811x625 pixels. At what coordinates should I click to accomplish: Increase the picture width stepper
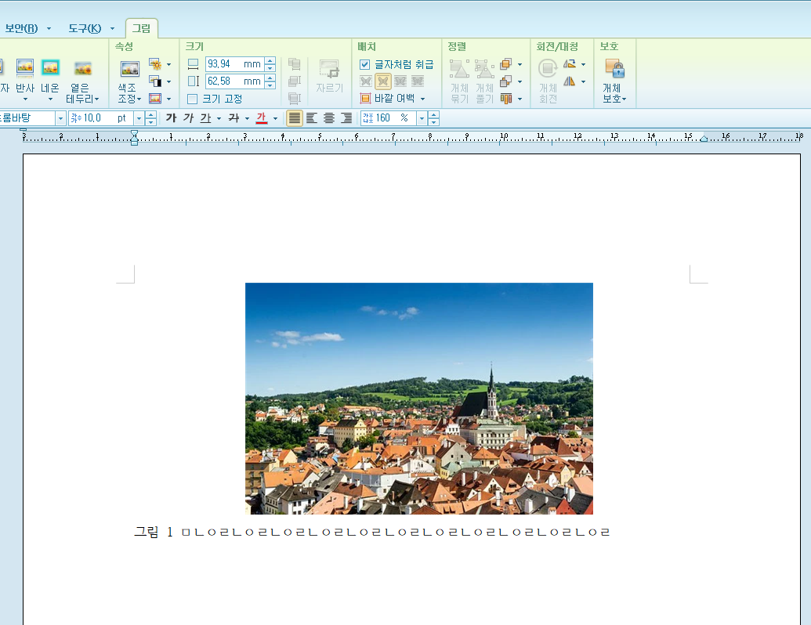(270, 61)
